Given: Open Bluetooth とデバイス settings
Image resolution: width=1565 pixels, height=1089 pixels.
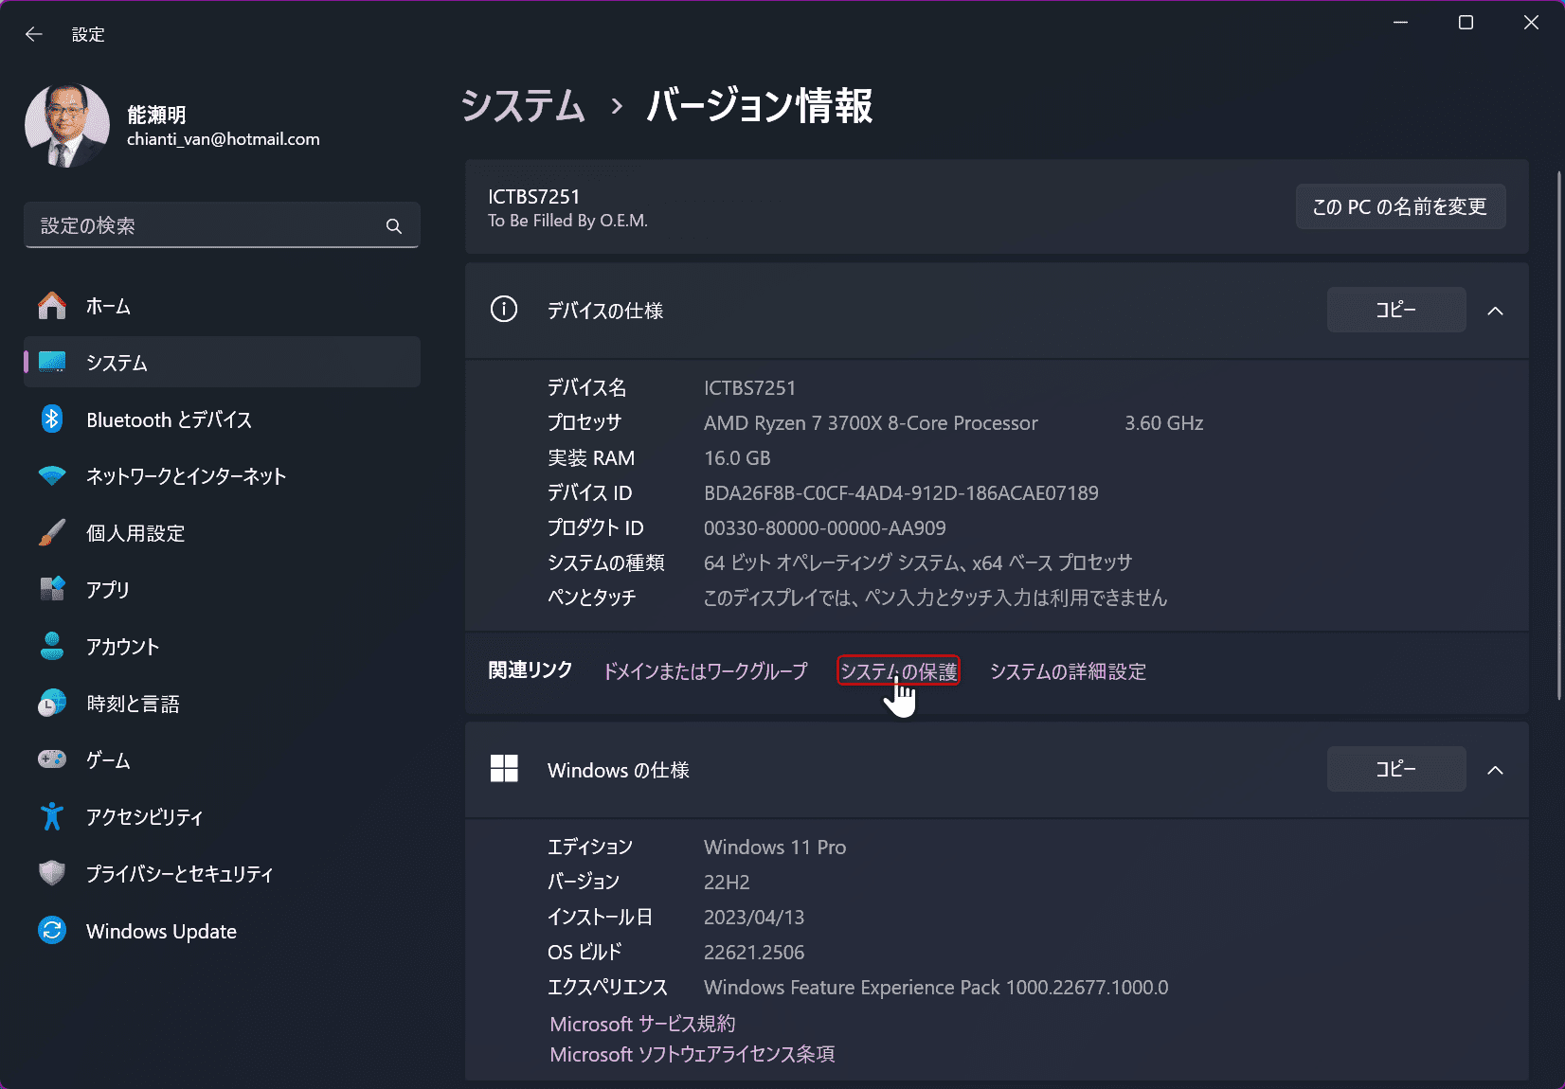Looking at the screenshot, I should (x=222, y=420).
